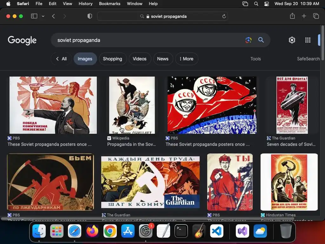Open Control Center in menu bar
The height and width of the screenshot is (244, 325).
pos(267,3)
